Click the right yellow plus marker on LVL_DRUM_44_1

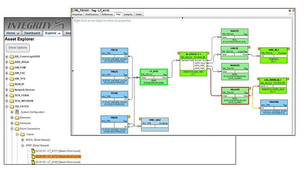[288, 79]
